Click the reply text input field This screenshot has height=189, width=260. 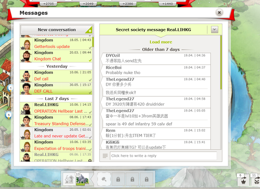point(163,156)
